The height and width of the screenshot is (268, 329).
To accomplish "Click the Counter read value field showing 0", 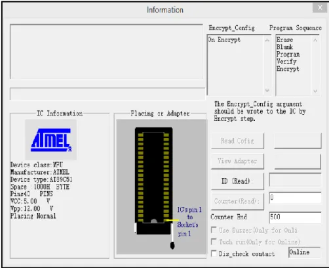I will point(296,198).
